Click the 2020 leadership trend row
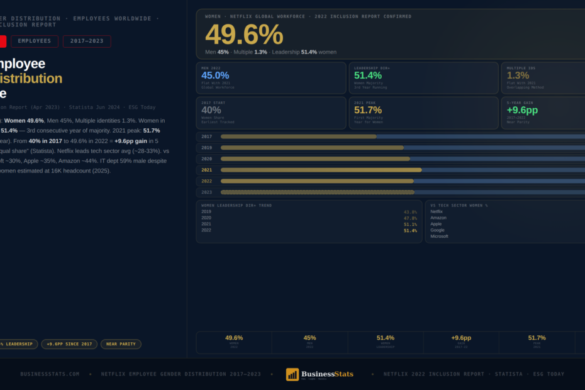 [x=309, y=218]
